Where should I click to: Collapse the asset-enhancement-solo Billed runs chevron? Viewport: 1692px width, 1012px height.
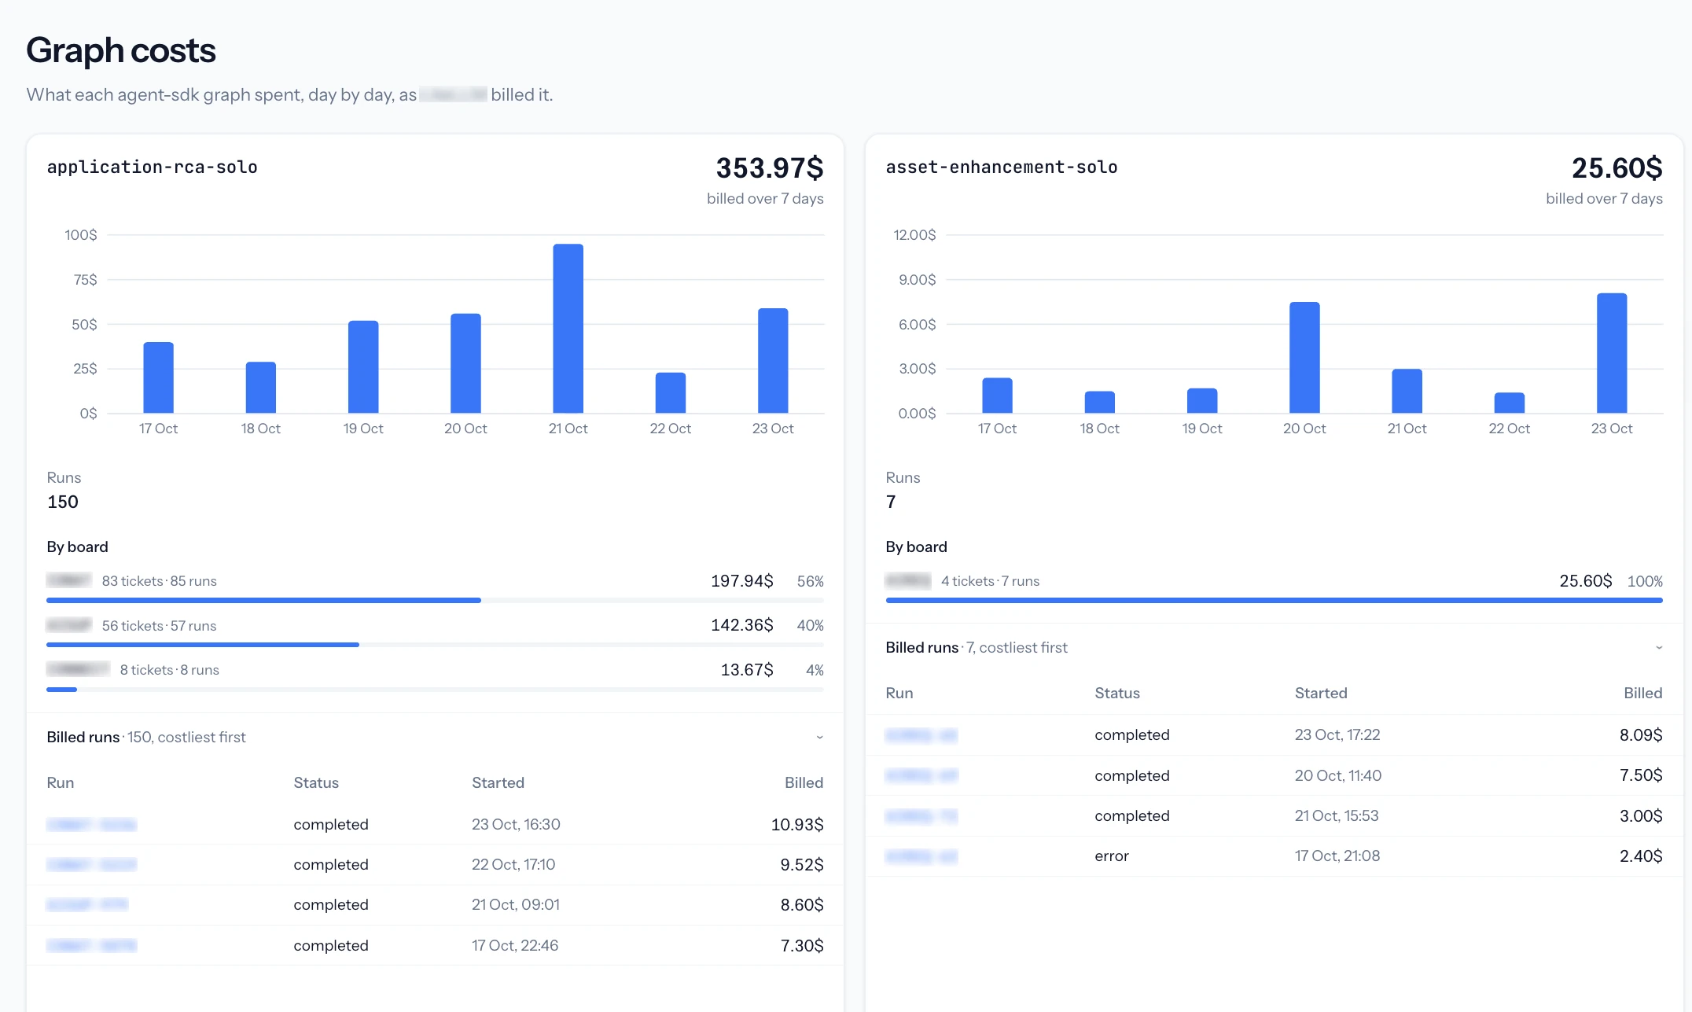click(x=1658, y=648)
